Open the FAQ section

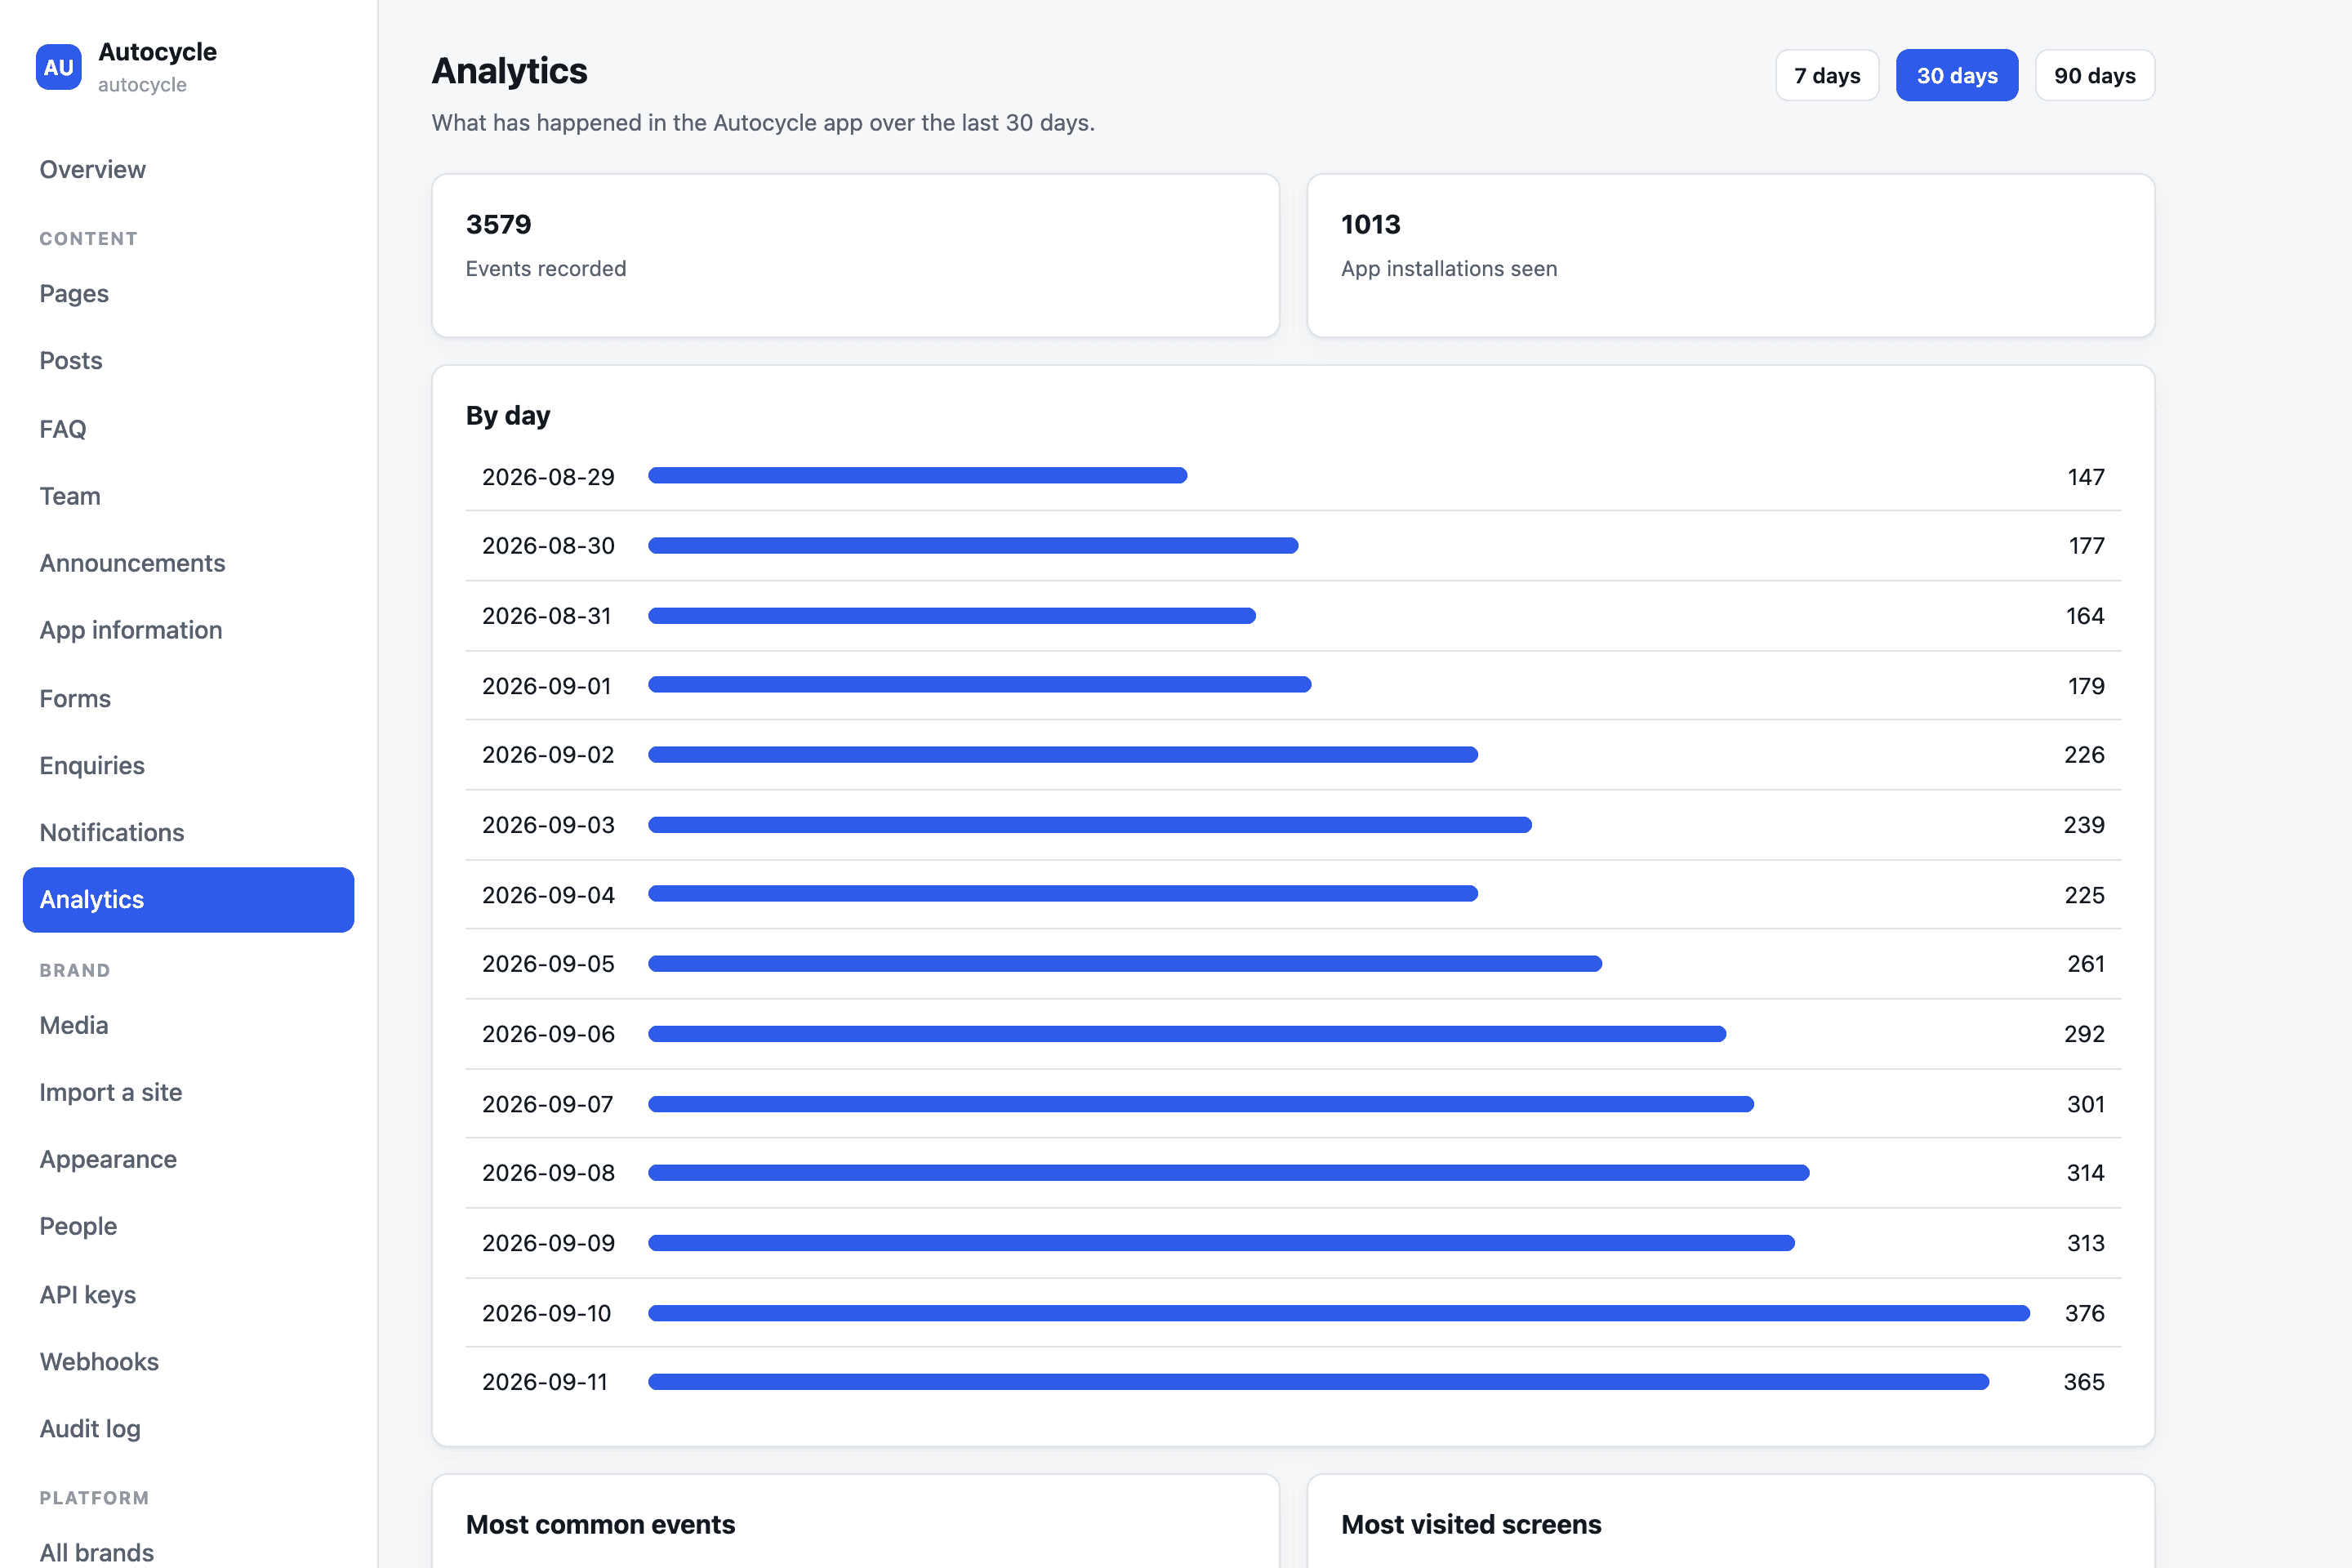(189, 428)
